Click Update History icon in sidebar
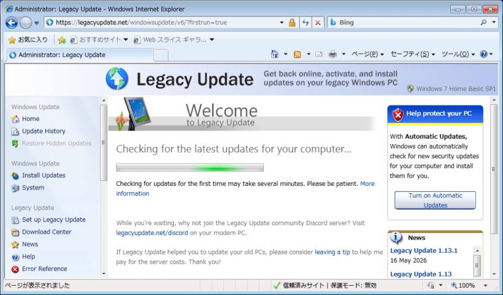 (x=15, y=131)
